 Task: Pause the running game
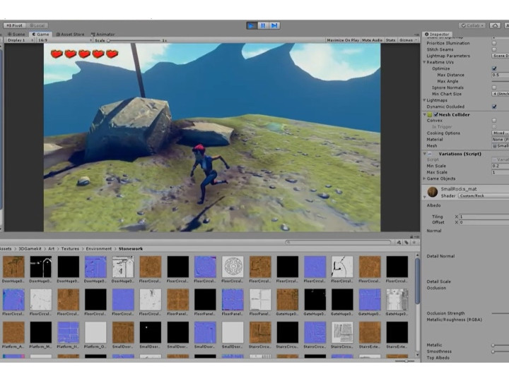(x=263, y=25)
